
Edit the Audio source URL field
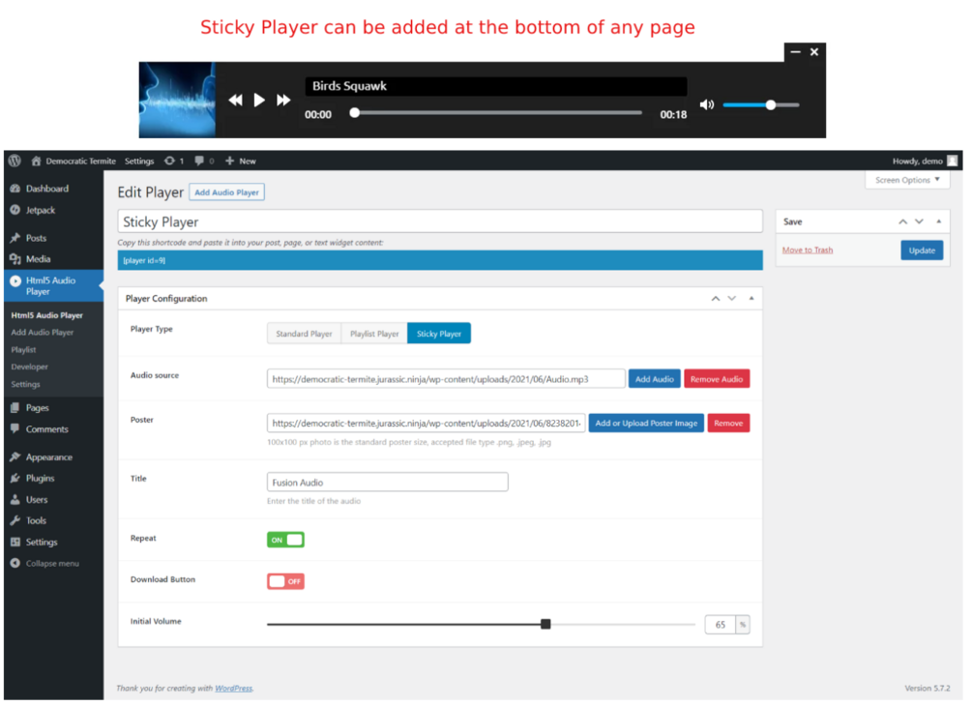(x=446, y=379)
